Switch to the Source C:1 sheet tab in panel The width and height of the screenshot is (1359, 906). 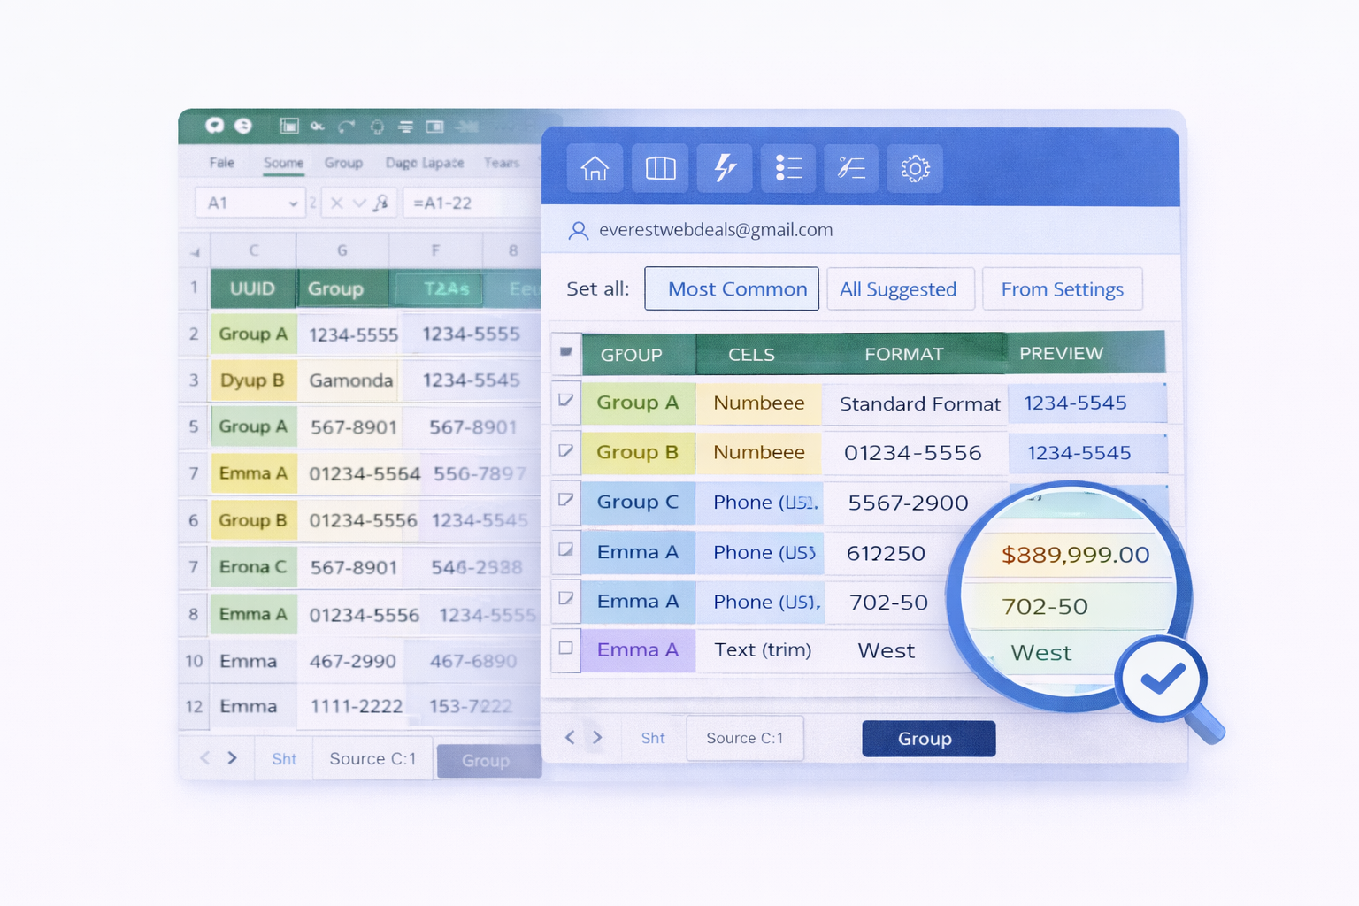click(744, 738)
